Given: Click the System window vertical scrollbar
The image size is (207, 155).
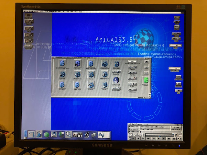Looking at the screenshot, I should [x=150, y=77].
